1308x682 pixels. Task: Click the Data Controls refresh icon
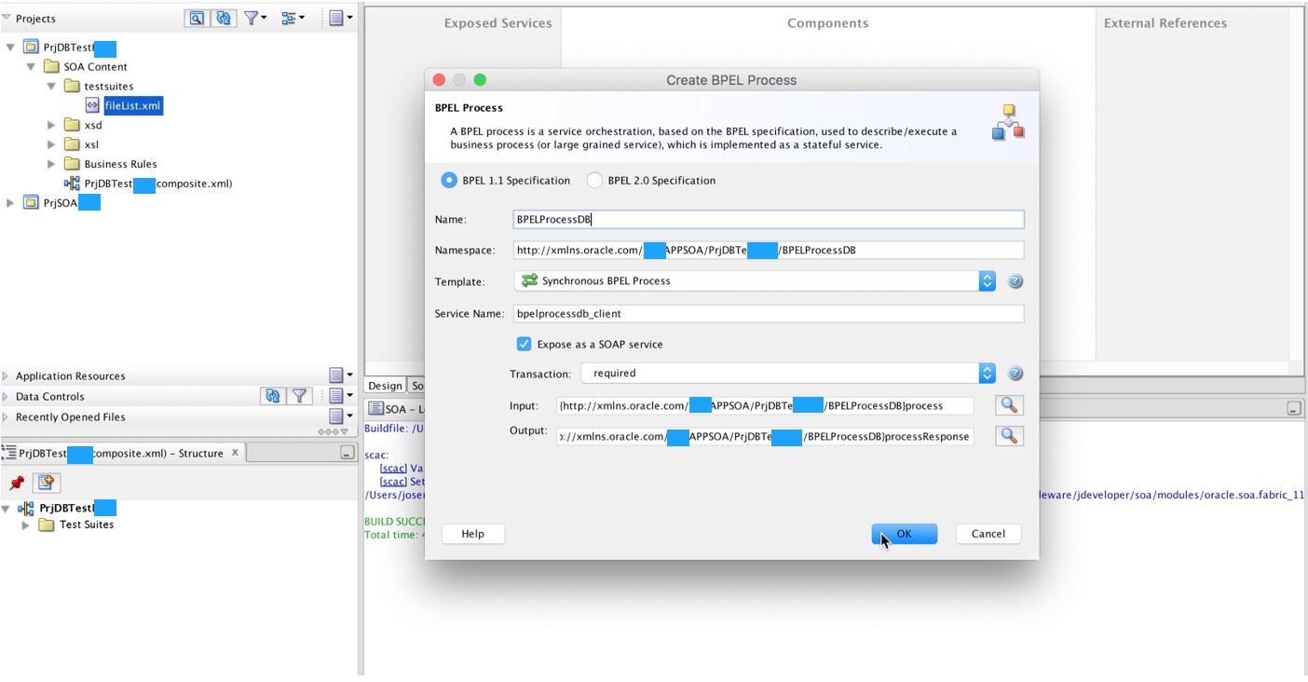(x=272, y=396)
